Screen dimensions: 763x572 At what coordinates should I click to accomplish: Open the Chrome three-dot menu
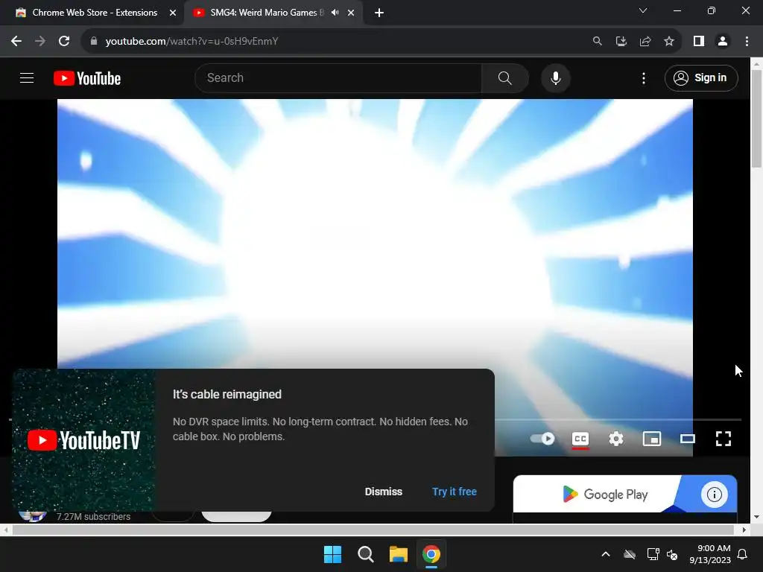pyautogui.click(x=747, y=42)
